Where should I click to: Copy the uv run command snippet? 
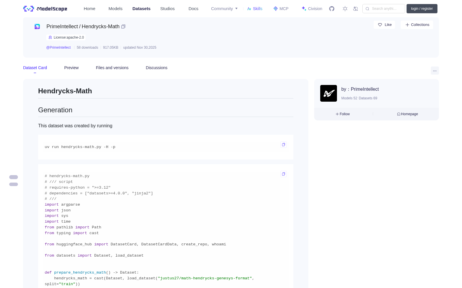click(x=284, y=145)
